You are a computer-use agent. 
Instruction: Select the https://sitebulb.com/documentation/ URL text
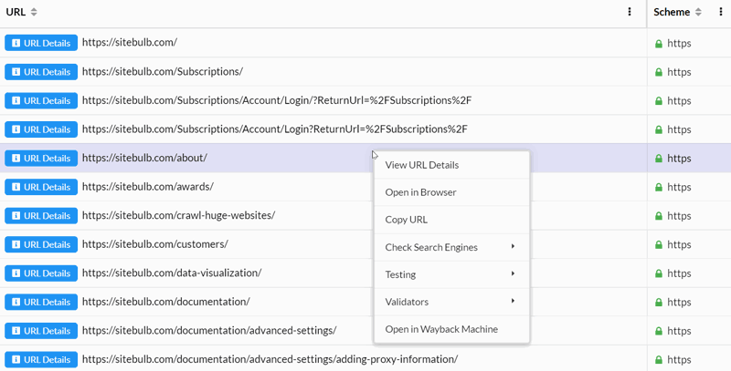[x=166, y=303]
